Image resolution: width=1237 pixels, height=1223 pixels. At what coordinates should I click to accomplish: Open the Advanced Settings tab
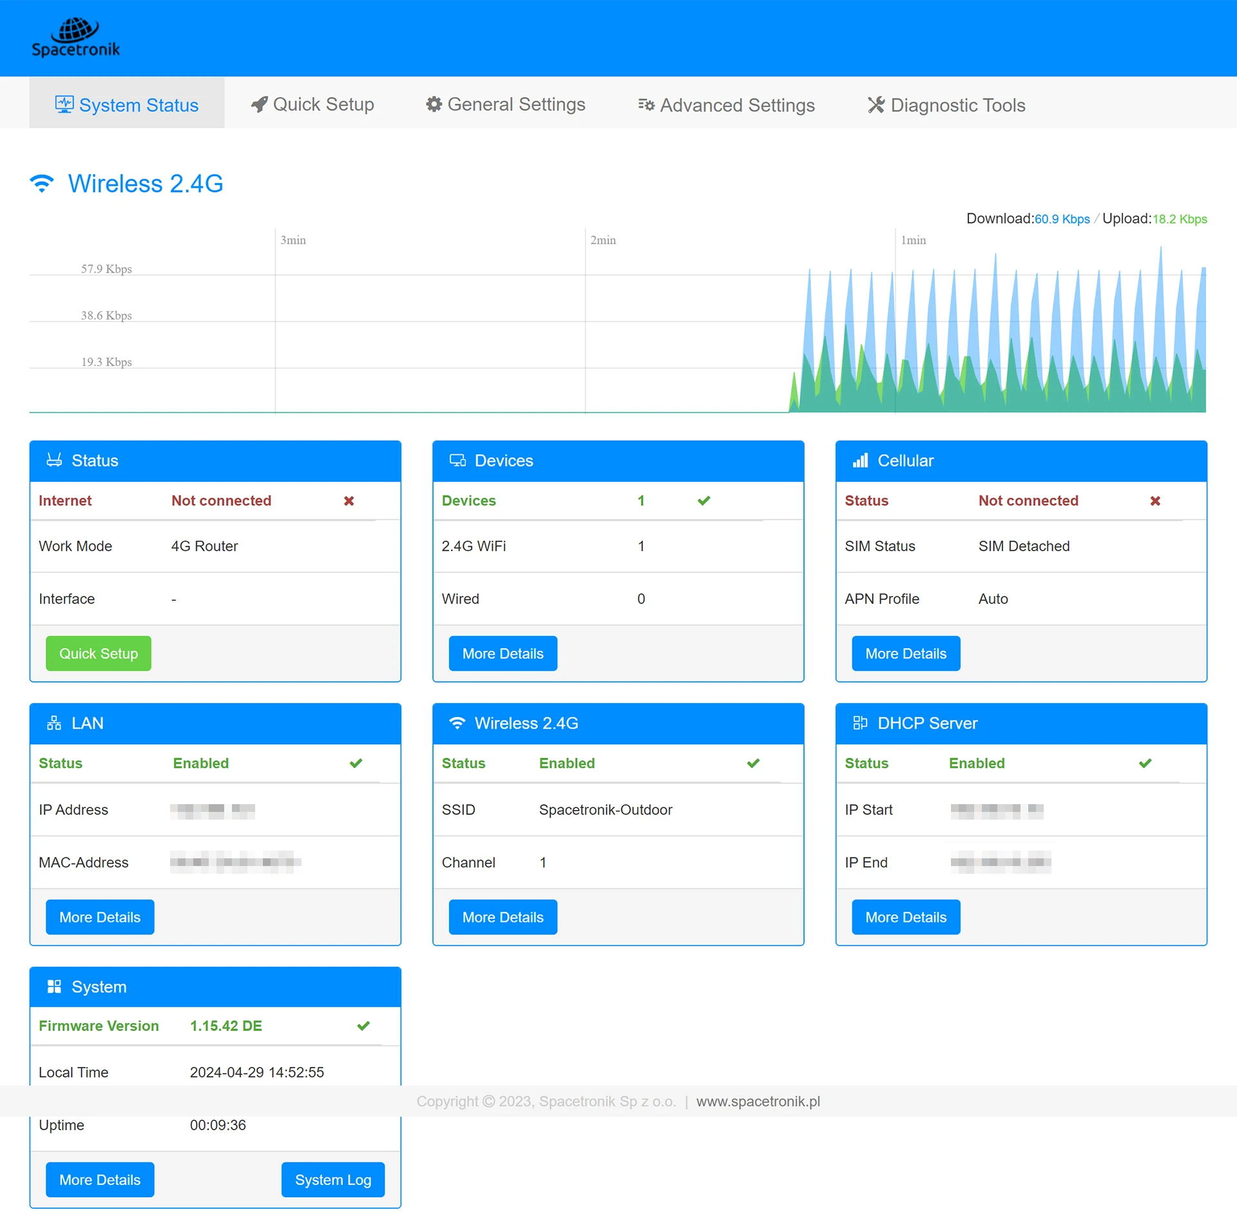[727, 104]
